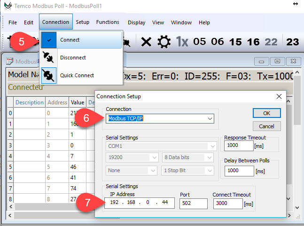Click the double-arrow icon in title bar
The height and width of the screenshot is (226, 304).
coord(296,4)
